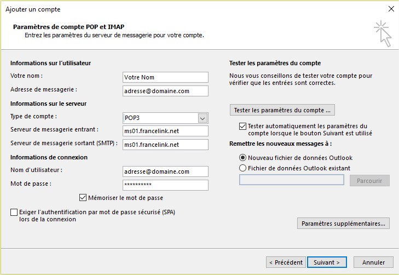Click the cursor wizard icon in header

click(x=383, y=34)
